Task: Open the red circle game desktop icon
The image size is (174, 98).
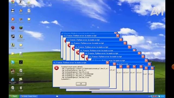Action: [13, 28]
